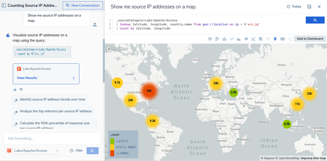327x161 pixels.
Task: Click the blue search run button
Action: [315, 20]
